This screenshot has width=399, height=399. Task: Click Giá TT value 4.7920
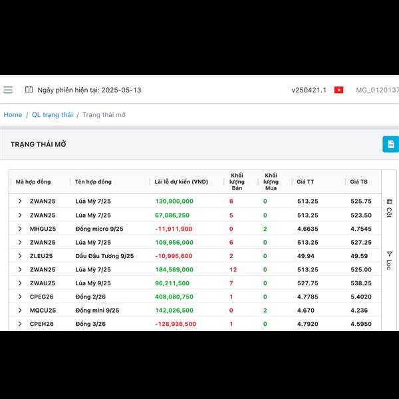pos(308,324)
